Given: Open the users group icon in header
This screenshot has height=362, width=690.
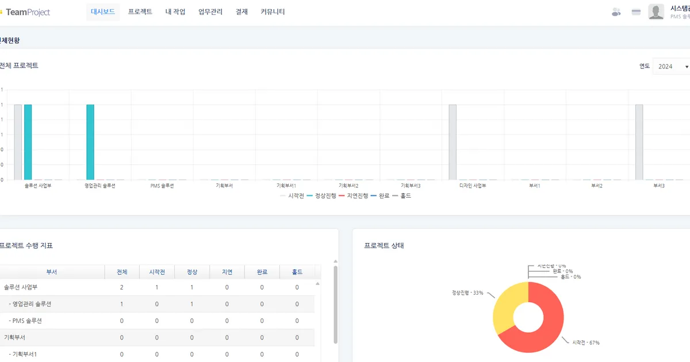Looking at the screenshot, I should 616,12.
